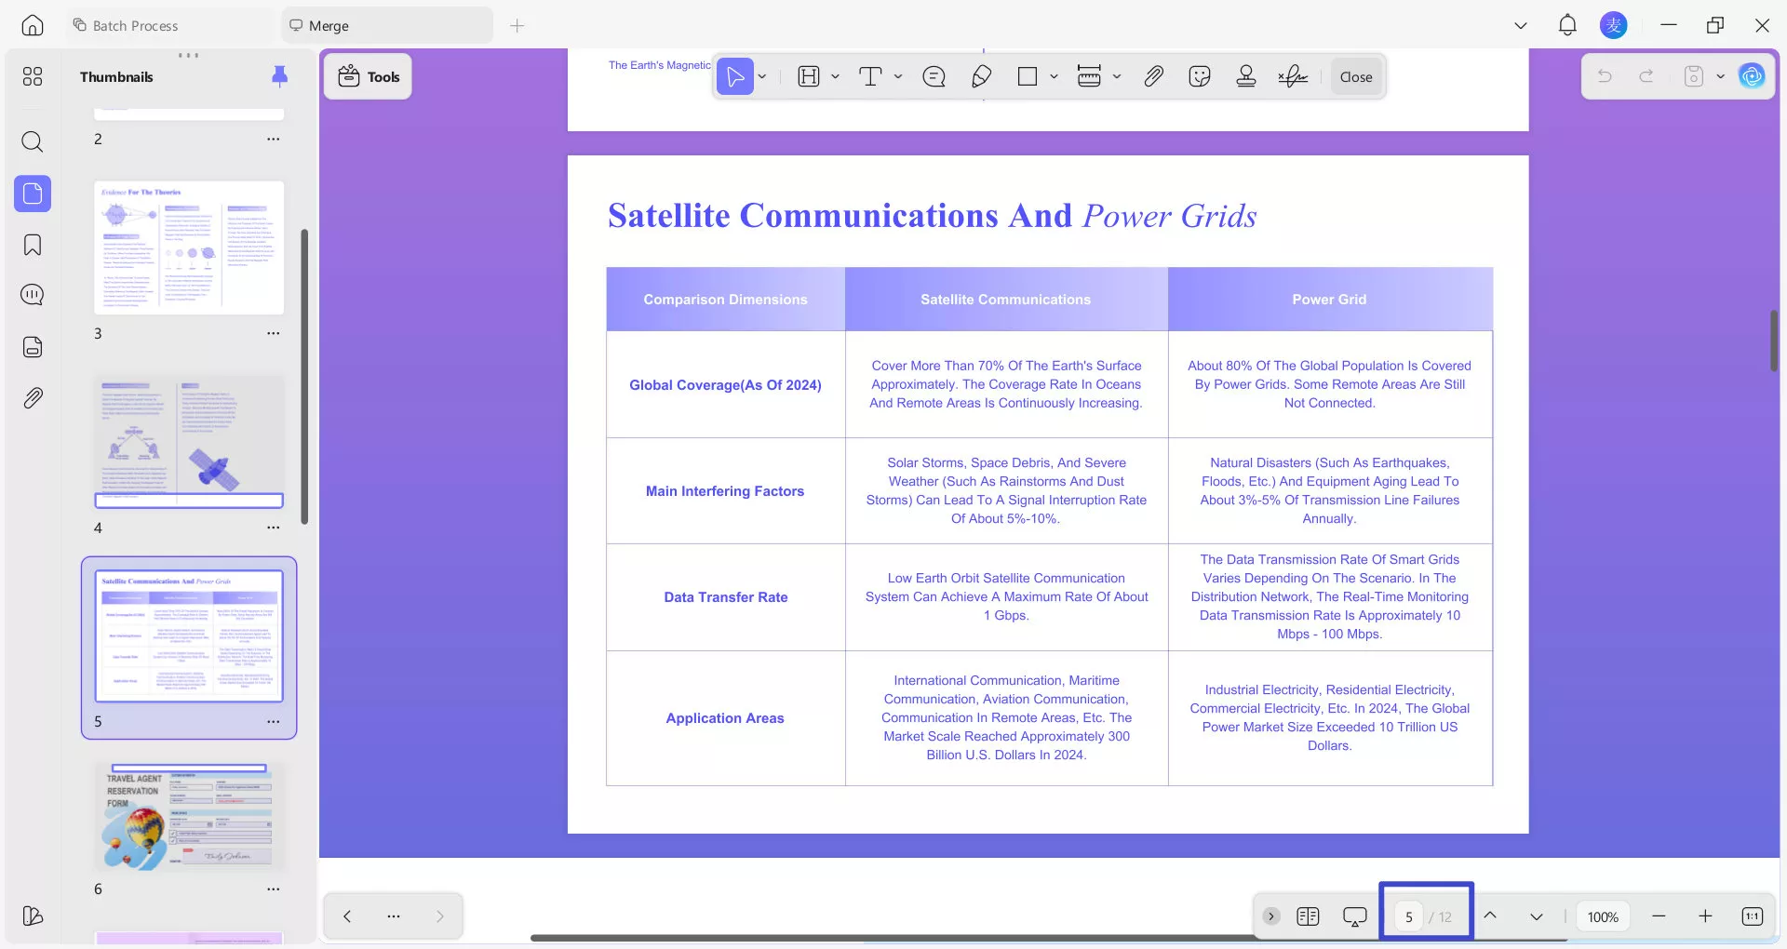The width and height of the screenshot is (1787, 949).
Task: Select the comment note tool
Action: (934, 76)
